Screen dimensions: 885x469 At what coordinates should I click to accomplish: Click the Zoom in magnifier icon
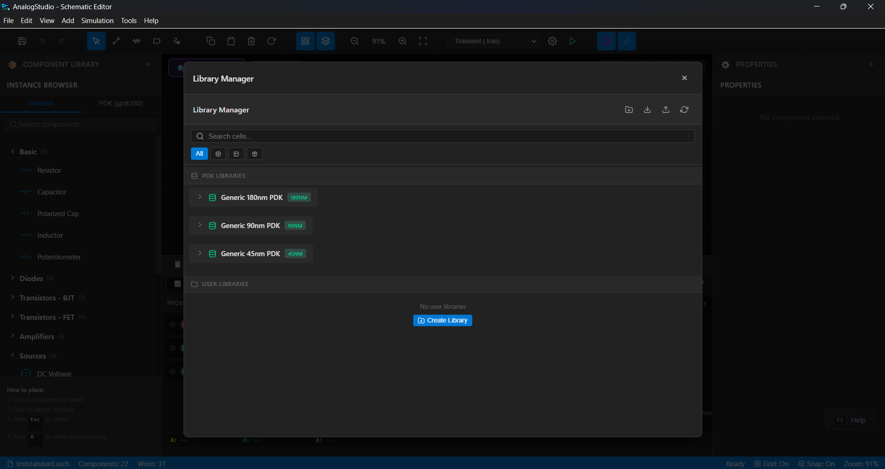(403, 41)
